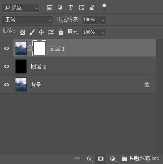Click the add layer mask button
This screenshot has height=164, width=163.
(101, 159)
